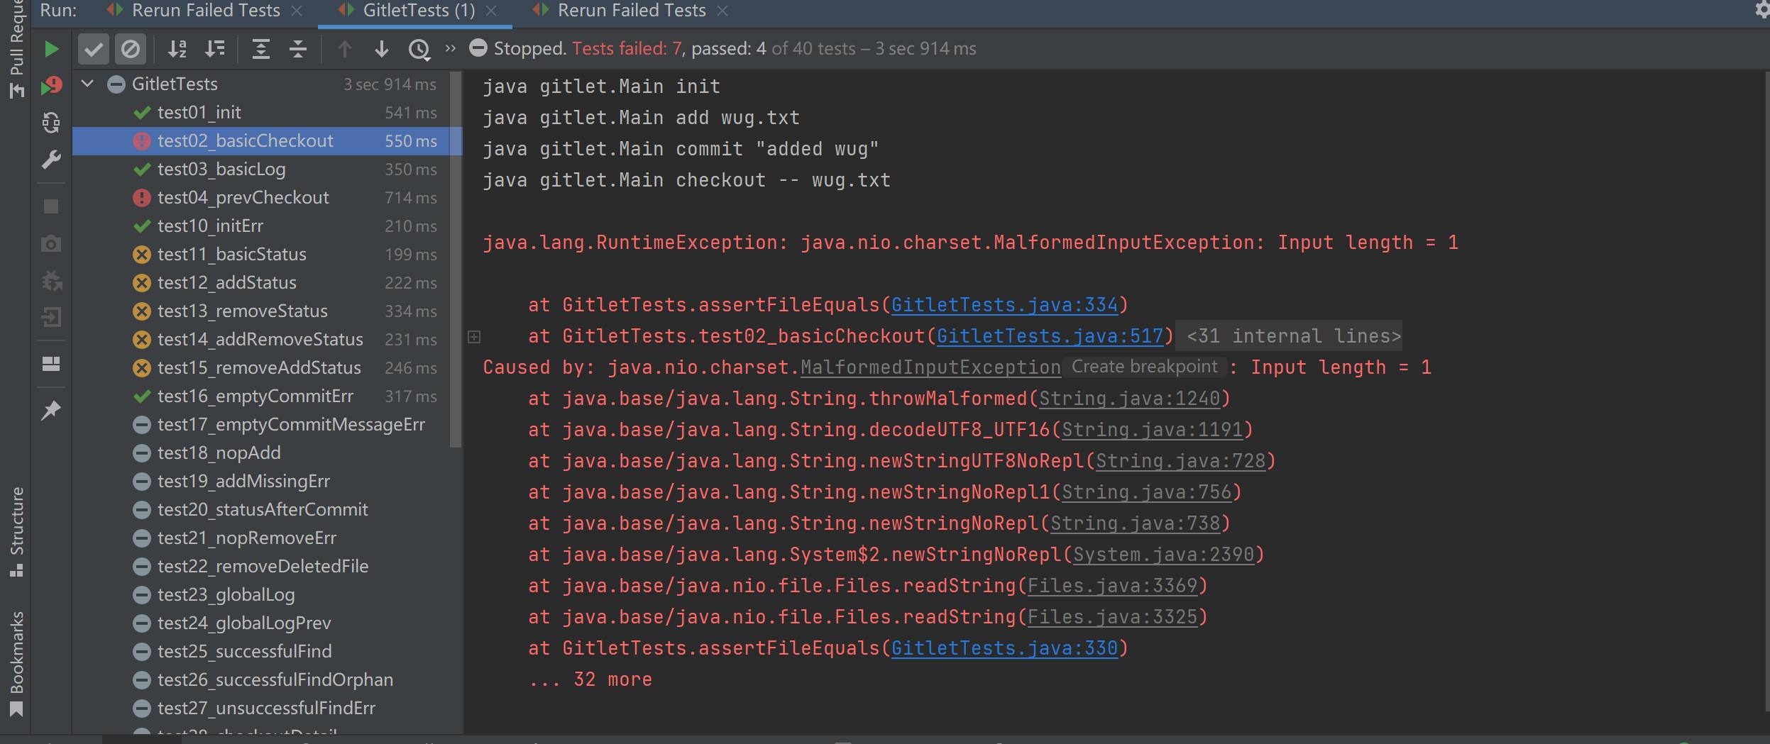Click the wrench settings icon

[51, 160]
